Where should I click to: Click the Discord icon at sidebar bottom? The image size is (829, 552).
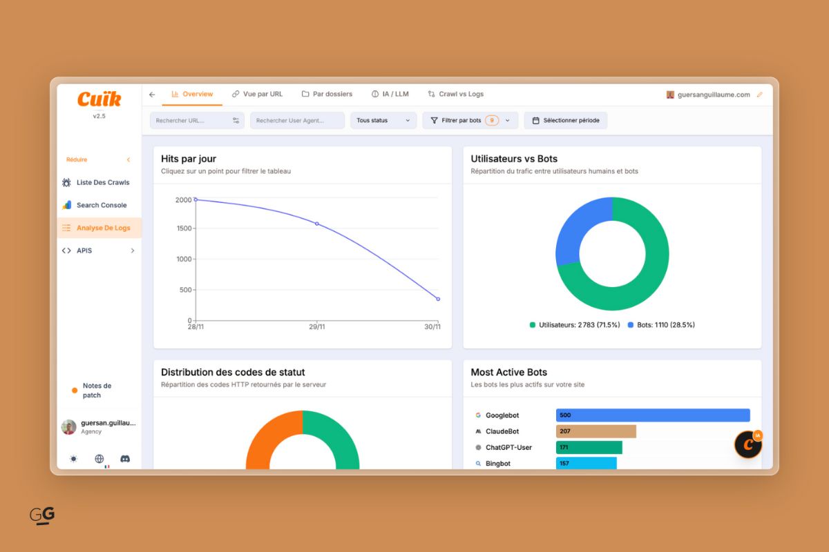pyautogui.click(x=124, y=458)
